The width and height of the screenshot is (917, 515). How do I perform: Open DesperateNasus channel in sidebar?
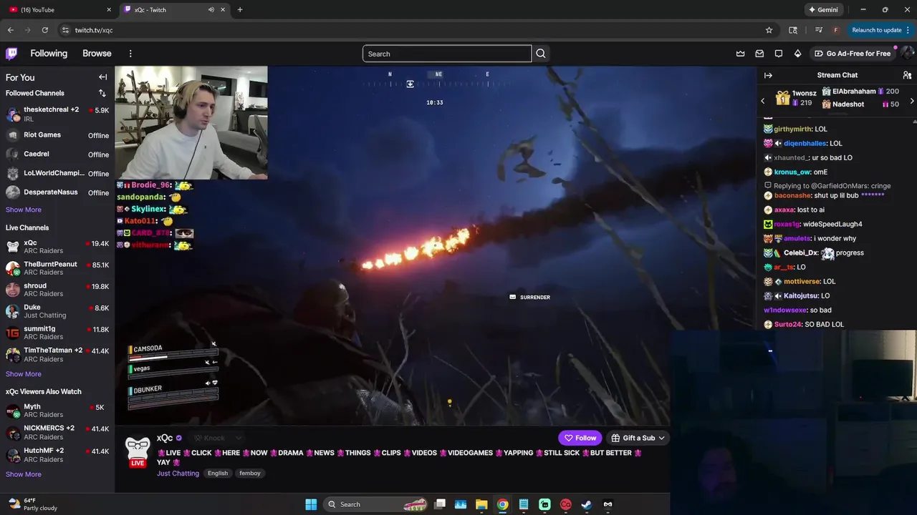57,193
